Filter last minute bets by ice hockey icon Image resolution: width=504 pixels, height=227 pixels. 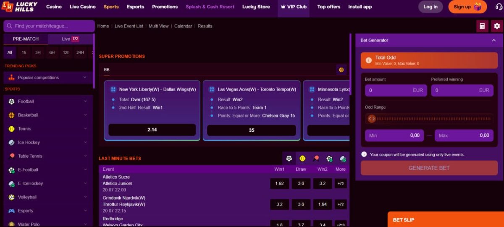343,159
